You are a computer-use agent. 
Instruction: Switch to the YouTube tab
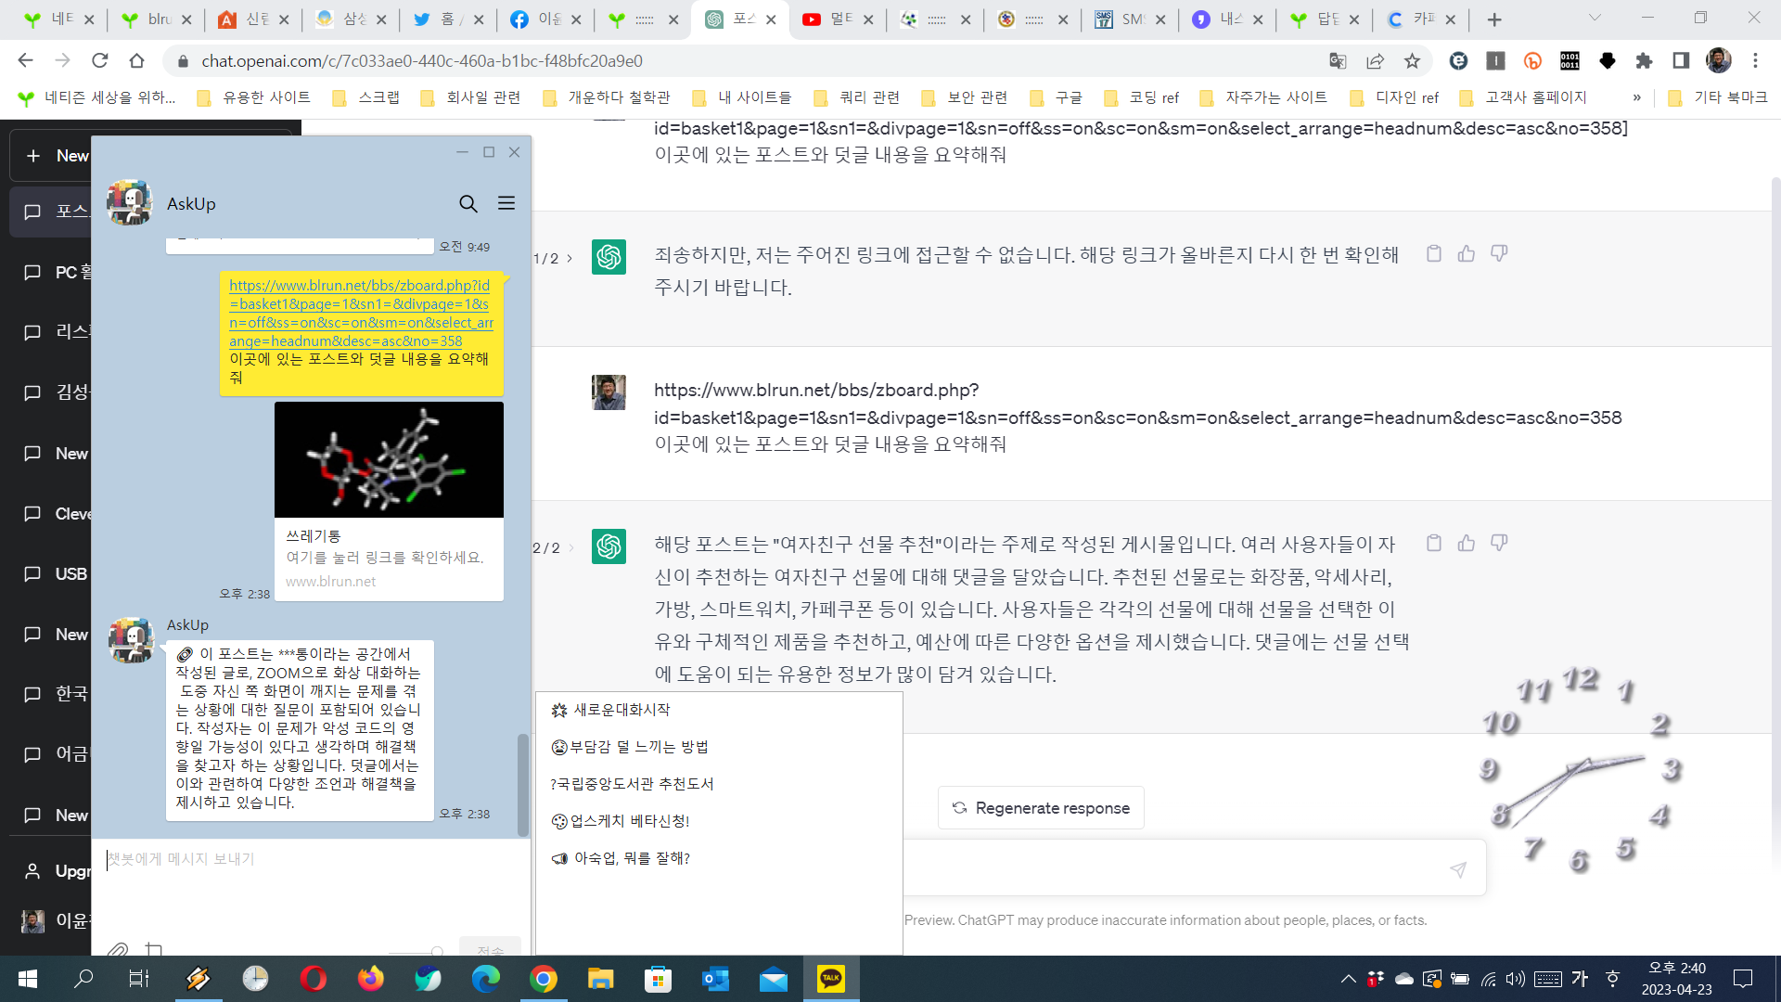click(x=838, y=19)
